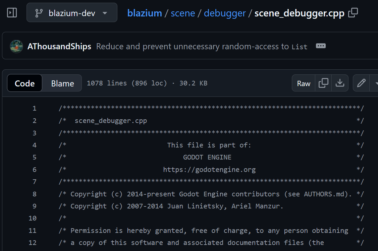Switch to the Code view tab
The height and width of the screenshot is (251, 378).
(x=24, y=83)
